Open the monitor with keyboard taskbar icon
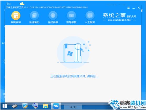 [x=35, y=106]
